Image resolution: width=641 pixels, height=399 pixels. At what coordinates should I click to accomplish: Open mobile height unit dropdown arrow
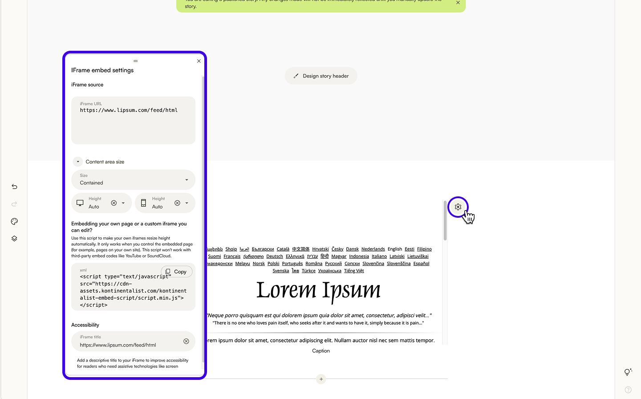(187, 203)
